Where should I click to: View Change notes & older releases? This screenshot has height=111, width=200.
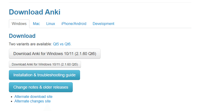(41, 87)
